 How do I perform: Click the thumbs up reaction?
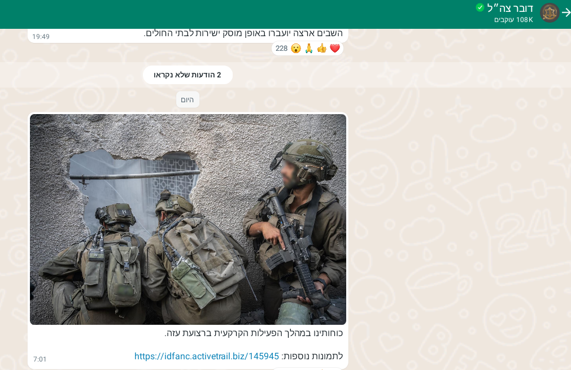pyautogui.click(x=321, y=48)
